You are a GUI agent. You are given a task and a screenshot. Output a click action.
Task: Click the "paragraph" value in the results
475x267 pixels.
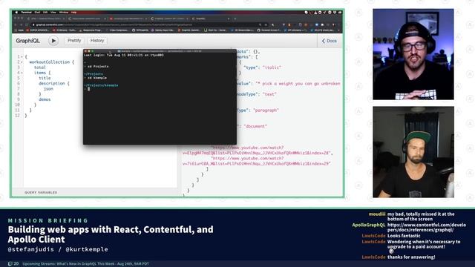pyautogui.click(x=266, y=111)
